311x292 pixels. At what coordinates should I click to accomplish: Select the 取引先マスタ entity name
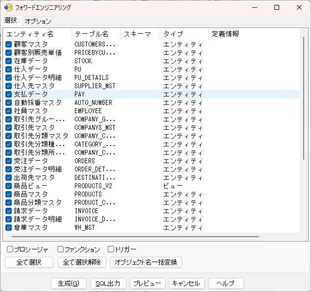tap(34, 127)
